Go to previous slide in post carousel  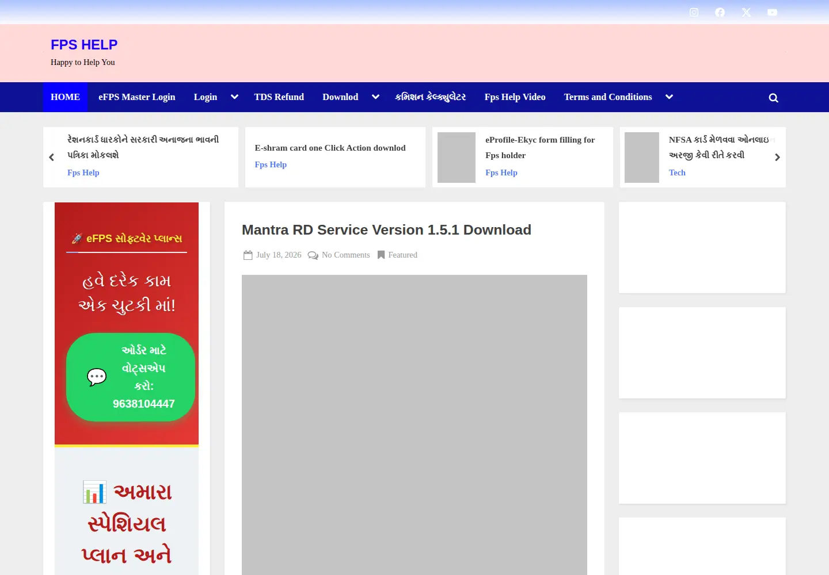(51, 157)
